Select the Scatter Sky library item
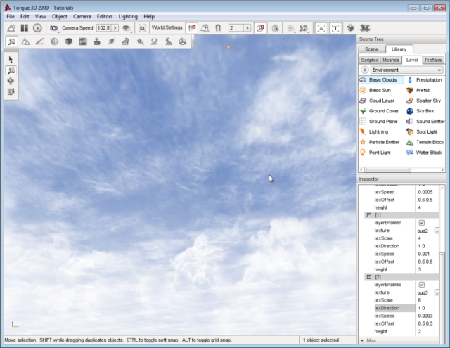450x348 pixels. click(428, 101)
